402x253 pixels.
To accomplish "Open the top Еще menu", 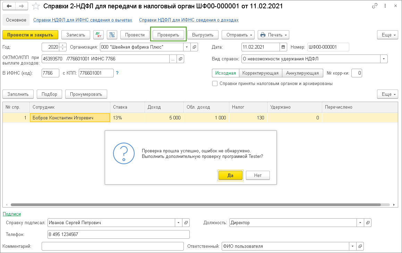I will [x=387, y=35].
